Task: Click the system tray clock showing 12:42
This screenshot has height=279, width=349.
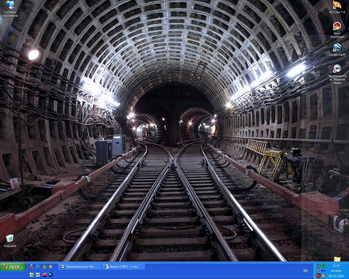Action: (336, 266)
